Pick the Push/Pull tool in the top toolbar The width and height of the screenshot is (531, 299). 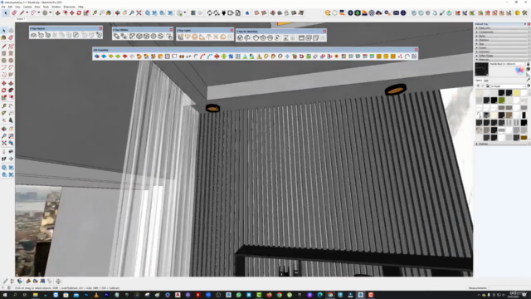tap(58, 13)
